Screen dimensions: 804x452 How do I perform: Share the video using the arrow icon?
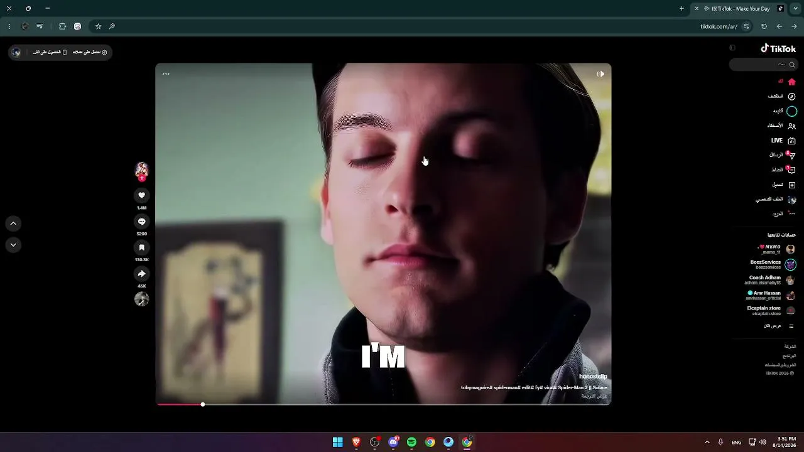[x=141, y=274]
